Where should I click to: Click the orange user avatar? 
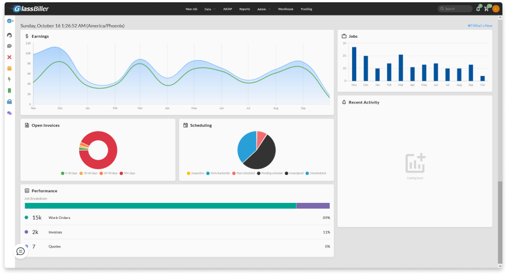tap(496, 9)
